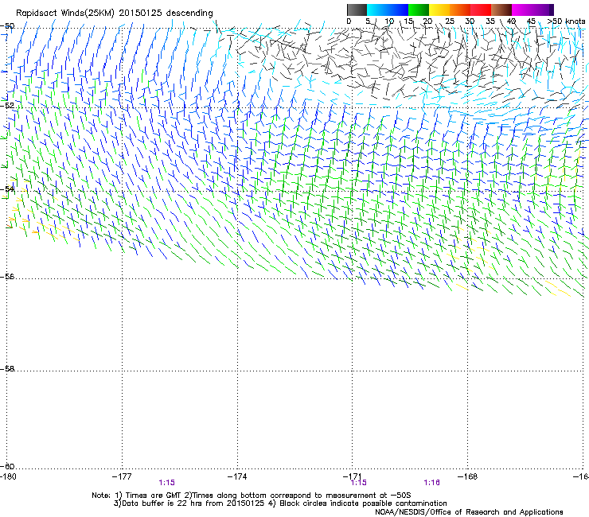Click the '45' label under the color scale
589x517 pixels.
pos(531,21)
